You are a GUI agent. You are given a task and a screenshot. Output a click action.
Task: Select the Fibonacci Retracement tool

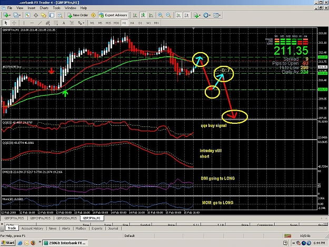tap(56, 23)
